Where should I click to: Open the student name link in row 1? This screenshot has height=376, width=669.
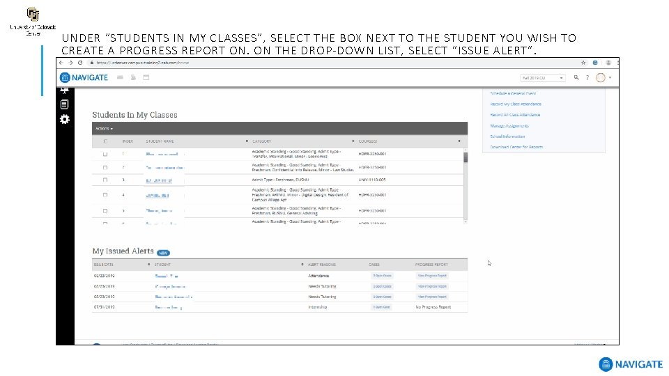coord(162,154)
